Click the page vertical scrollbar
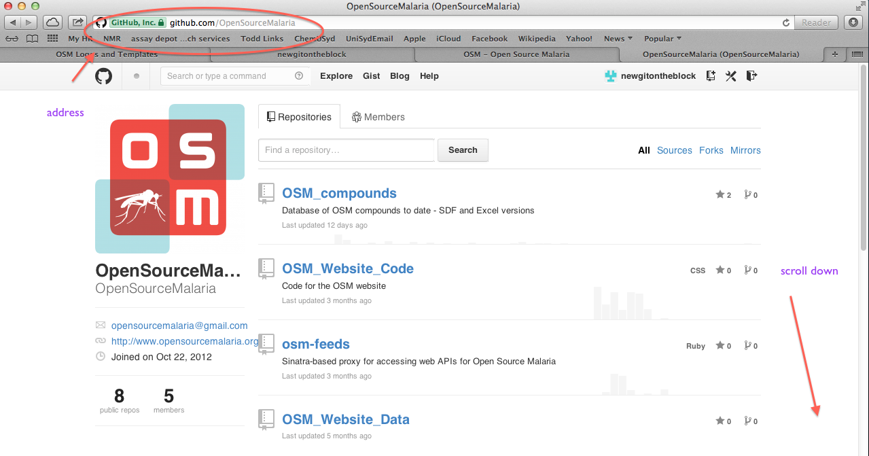The width and height of the screenshot is (869, 456). point(864,156)
